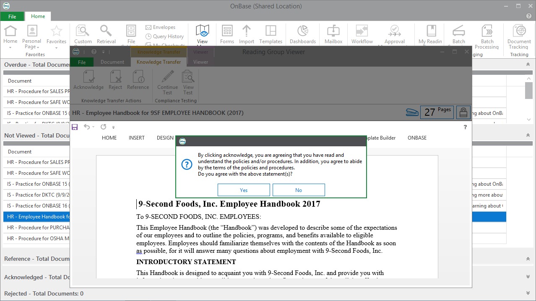The width and height of the screenshot is (536, 301).
Task: Open Batch Scanning in the main ribbon
Action: tap(458, 34)
